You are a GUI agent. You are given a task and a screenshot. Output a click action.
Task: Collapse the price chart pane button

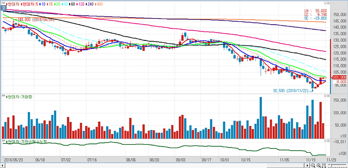[325, 3]
